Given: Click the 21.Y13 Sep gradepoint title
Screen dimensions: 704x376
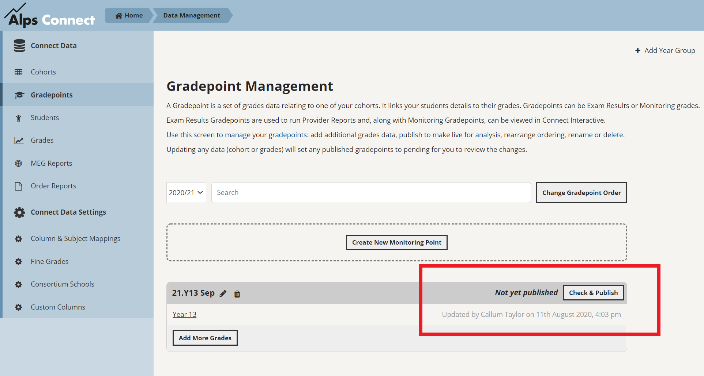Looking at the screenshot, I should (193, 293).
